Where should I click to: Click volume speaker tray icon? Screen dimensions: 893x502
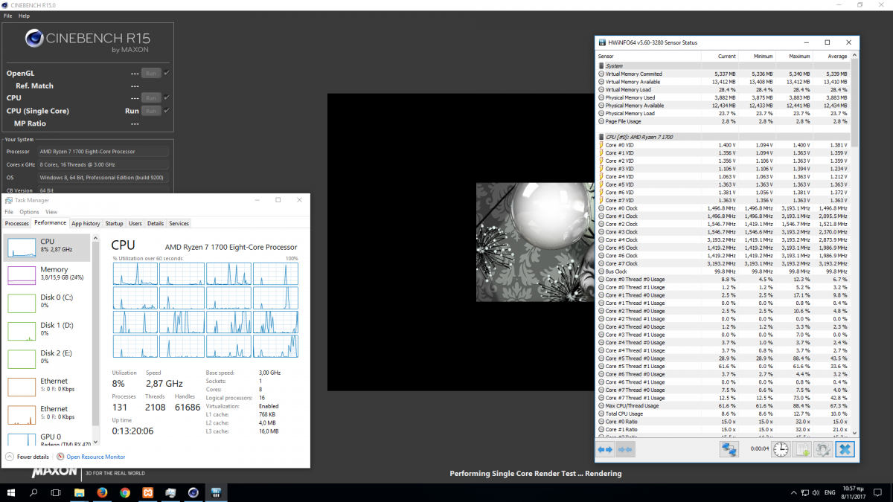816,493
